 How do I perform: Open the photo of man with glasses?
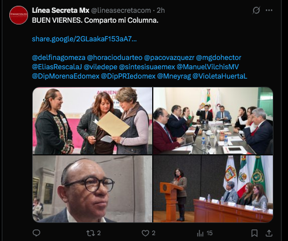92,189
